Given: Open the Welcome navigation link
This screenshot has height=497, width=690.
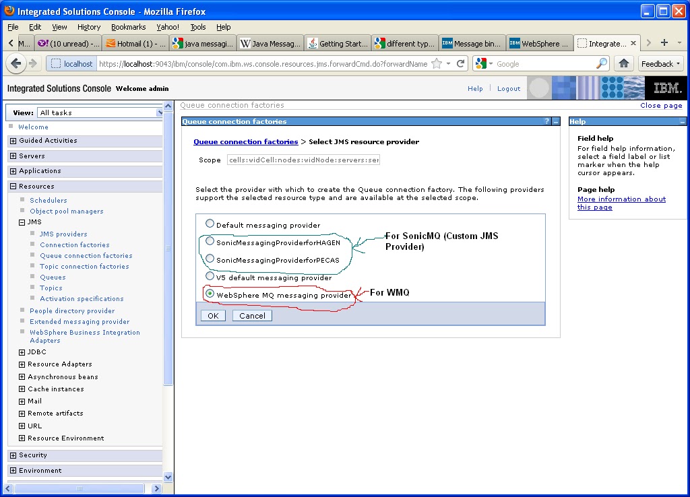Looking at the screenshot, I should (34, 127).
